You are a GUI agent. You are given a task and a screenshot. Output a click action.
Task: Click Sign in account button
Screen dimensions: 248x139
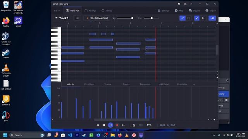coord(210,10)
